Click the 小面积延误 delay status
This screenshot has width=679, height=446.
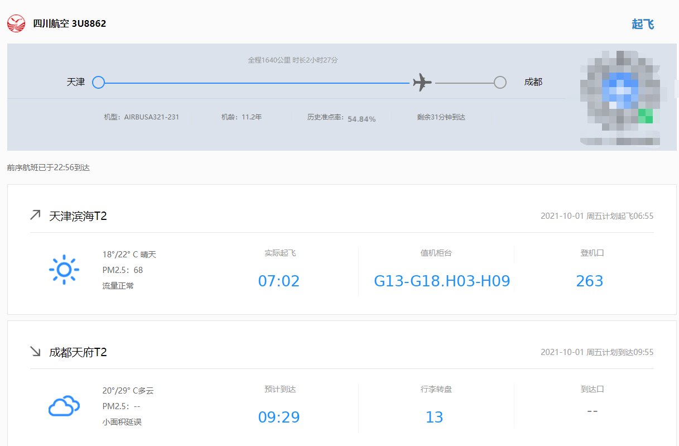(x=122, y=422)
